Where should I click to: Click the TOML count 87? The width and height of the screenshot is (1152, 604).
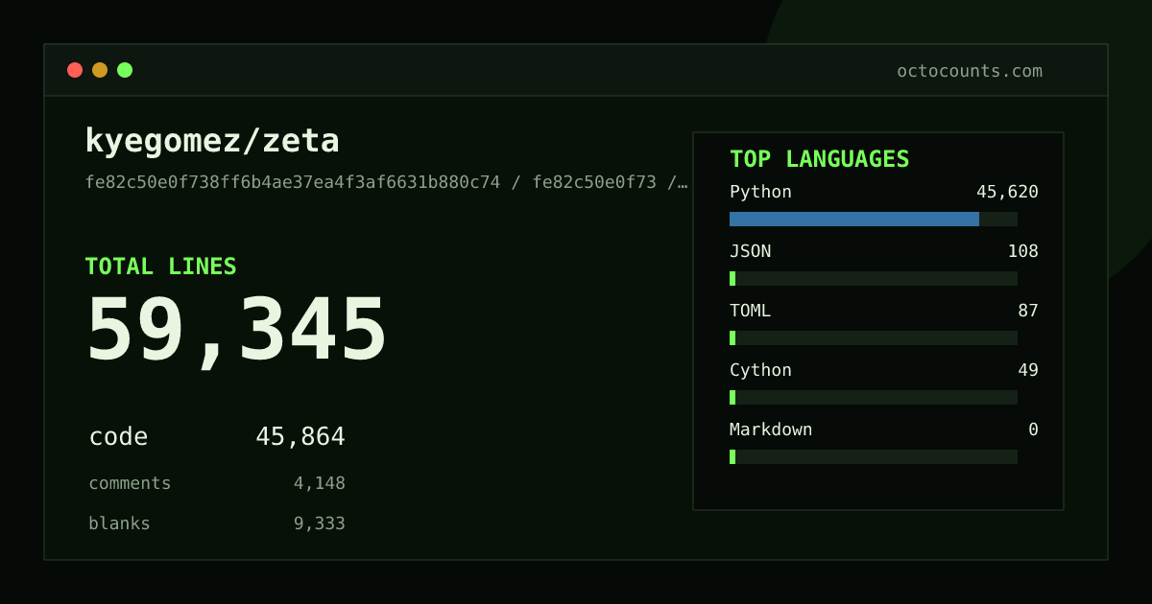[x=1028, y=311]
